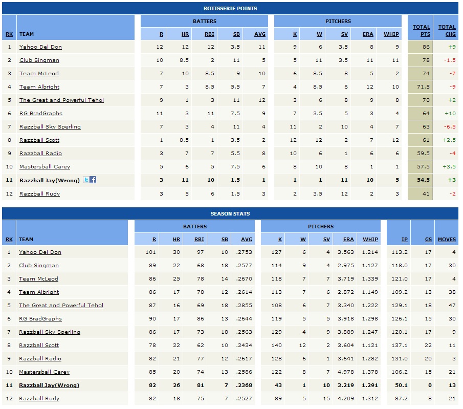The image size is (463, 409).
Task: Sort Season Stats by W column
Action: click(303, 240)
